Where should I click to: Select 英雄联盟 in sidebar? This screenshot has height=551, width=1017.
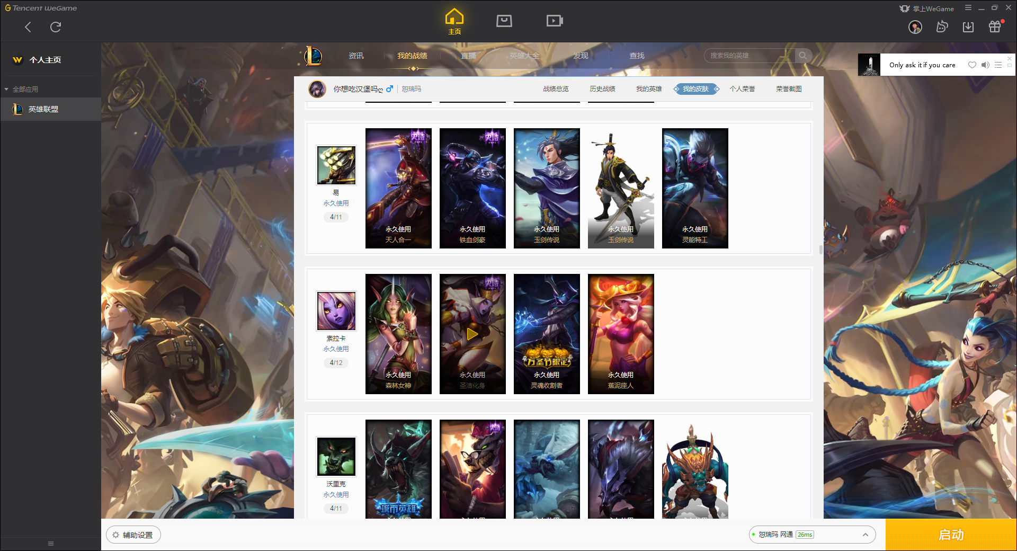[x=51, y=109]
